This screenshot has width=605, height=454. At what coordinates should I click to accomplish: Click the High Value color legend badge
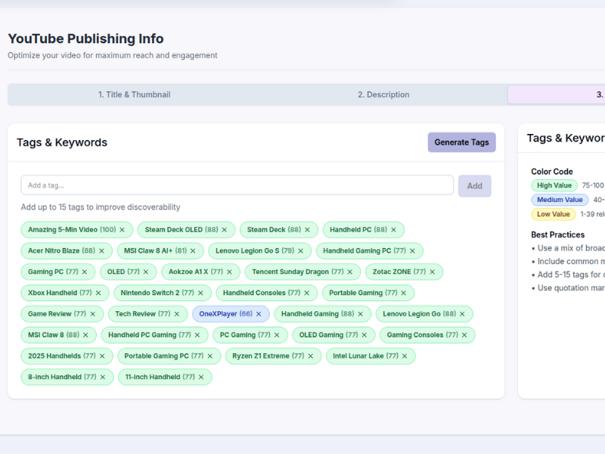tap(554, 185)
